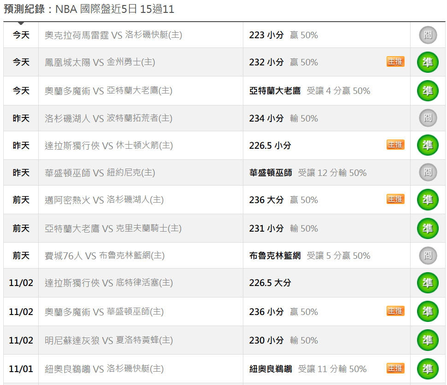Viewport: 447px width, 385px height.
Task: Click gray result icon for 費城76人 VS 布魯克林籃網
Action: [x=428, y=255]
